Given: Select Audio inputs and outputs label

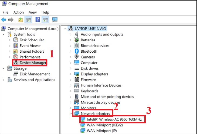Looking at the screenshot, I should point(102,34).
